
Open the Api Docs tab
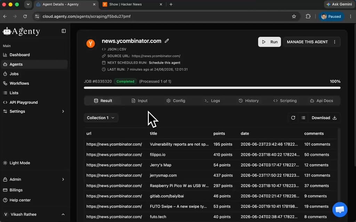point(322,100)
